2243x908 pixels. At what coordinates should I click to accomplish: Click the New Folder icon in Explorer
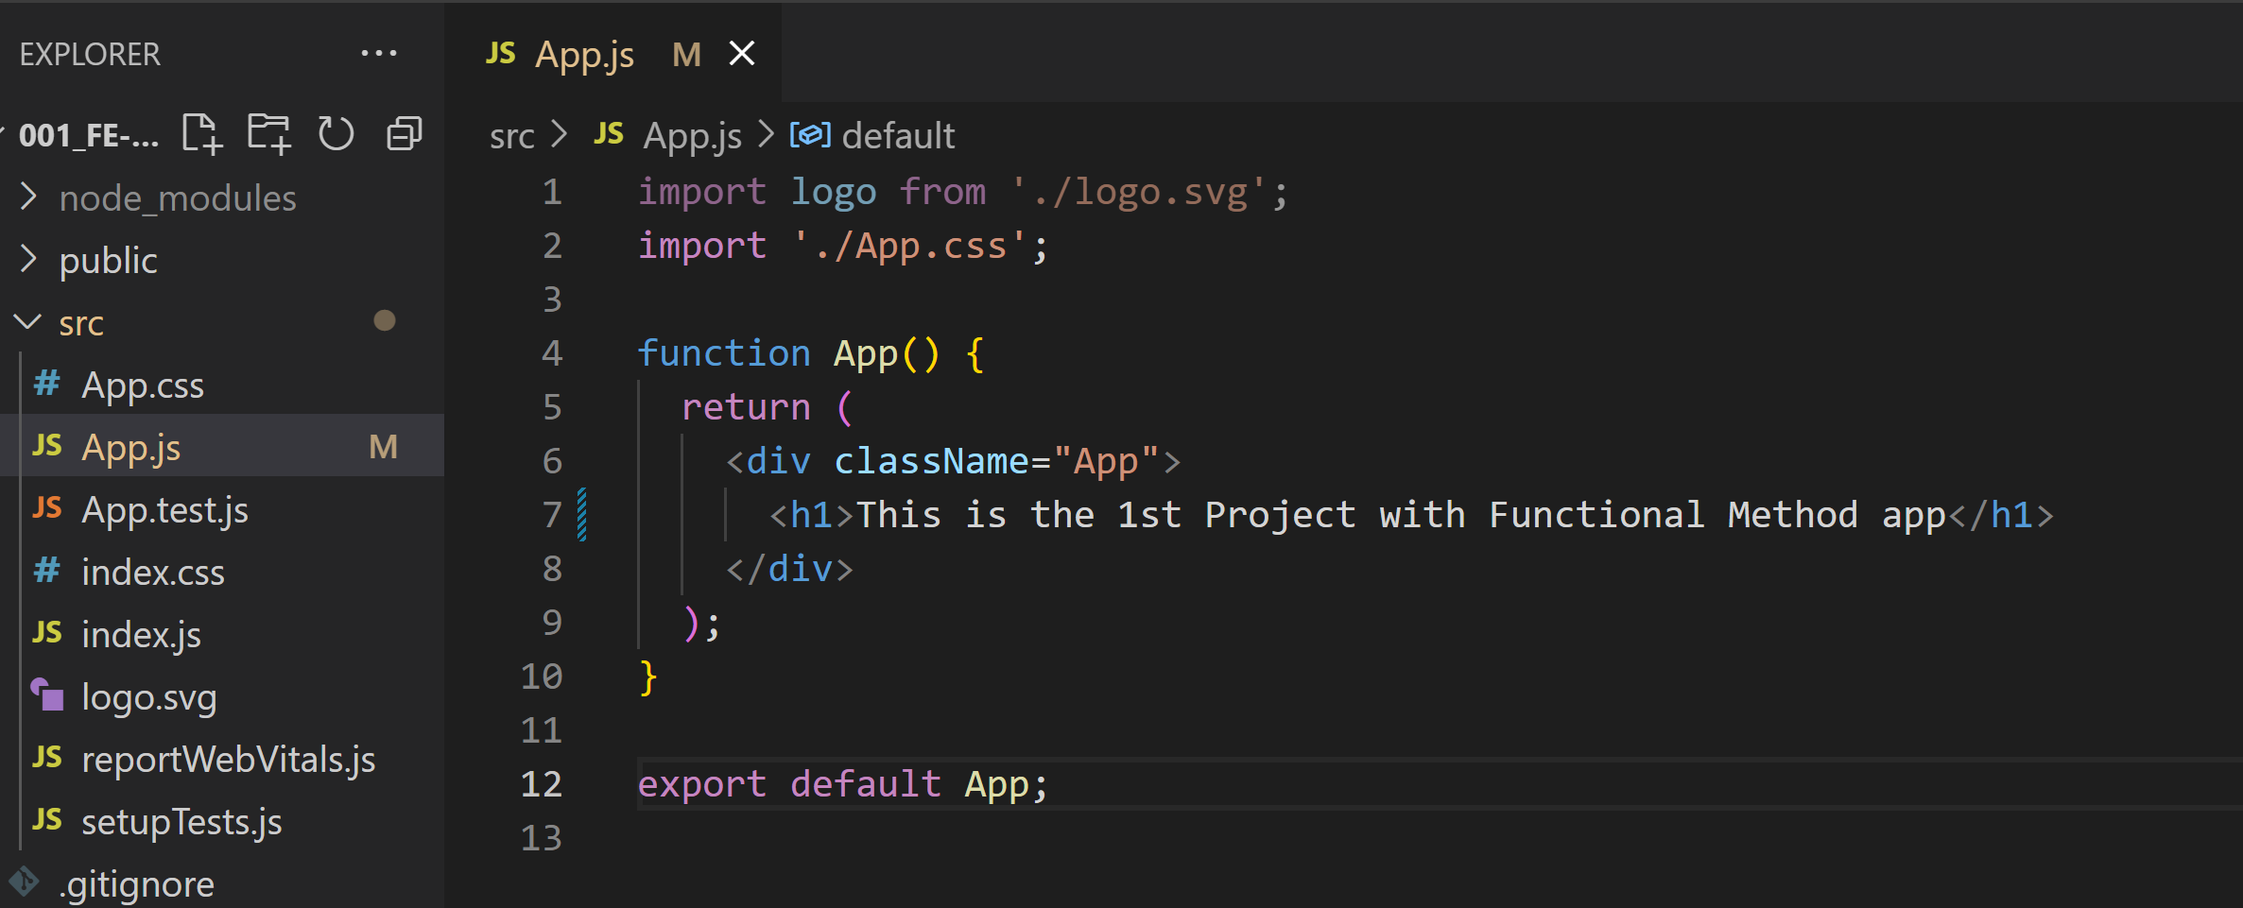click(268, 132)
